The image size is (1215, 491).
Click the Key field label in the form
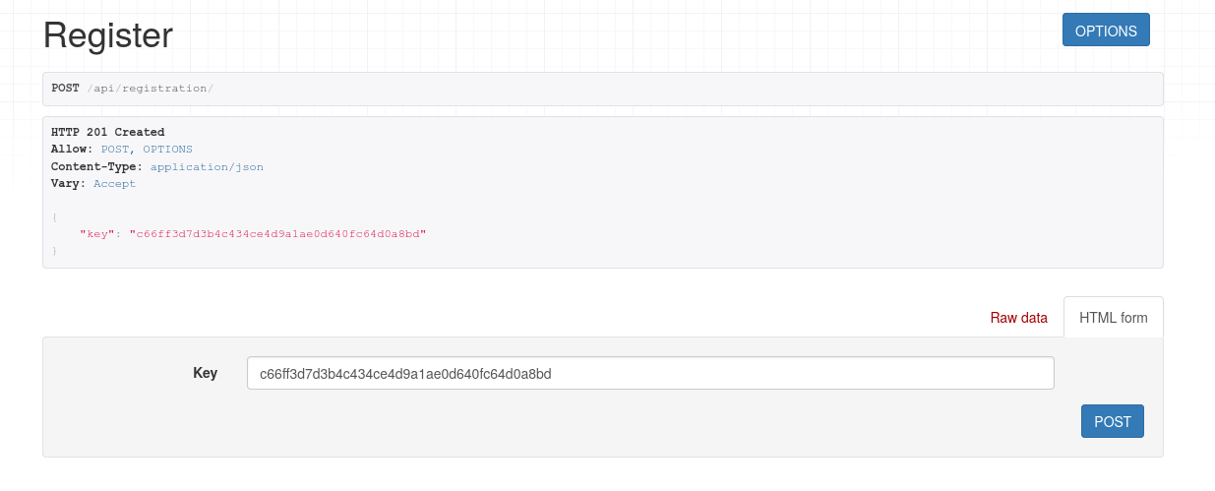[205, 373]
